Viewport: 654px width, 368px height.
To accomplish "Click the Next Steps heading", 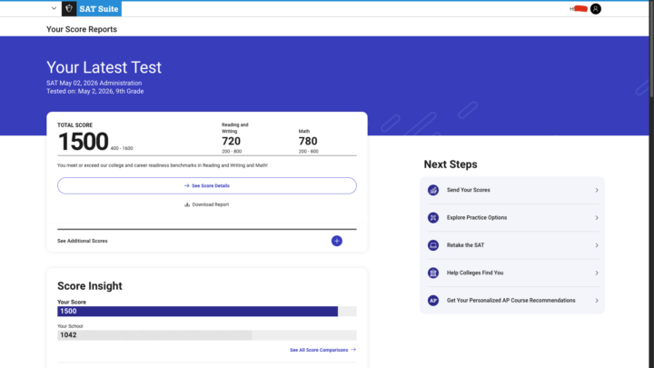I will tap(451, 164).
